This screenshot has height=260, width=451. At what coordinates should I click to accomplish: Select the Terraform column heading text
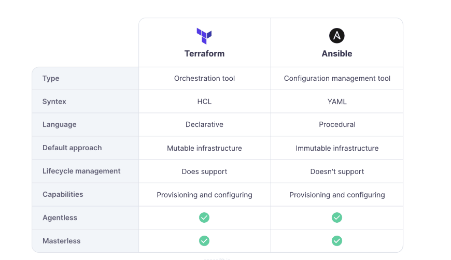[x=204, y=53]
